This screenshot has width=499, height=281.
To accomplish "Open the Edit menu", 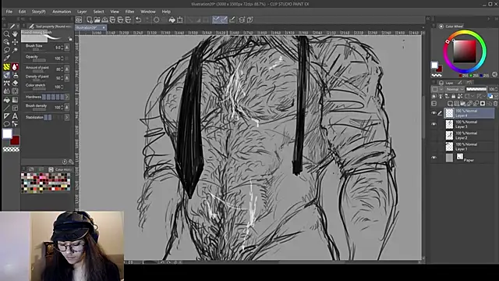I will point(22,12).
